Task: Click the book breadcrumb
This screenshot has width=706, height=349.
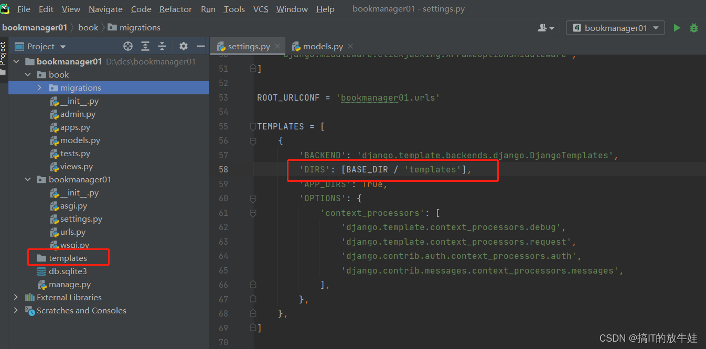Action: [x=88, y=27]
